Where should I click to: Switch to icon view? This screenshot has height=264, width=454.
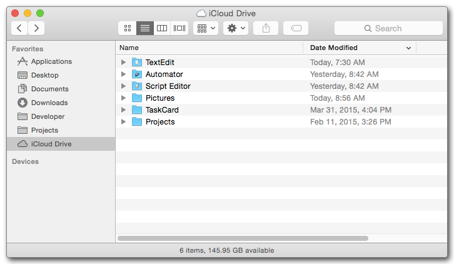pyautogui.click(x=128, y=28)
